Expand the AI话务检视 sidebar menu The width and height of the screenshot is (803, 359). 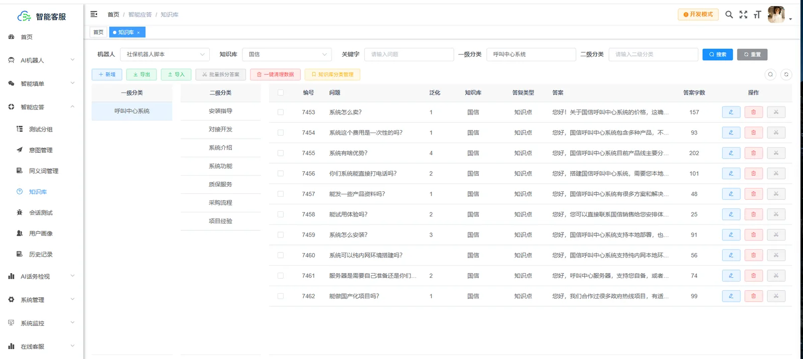pyautogui.click(x=42, y=276)
